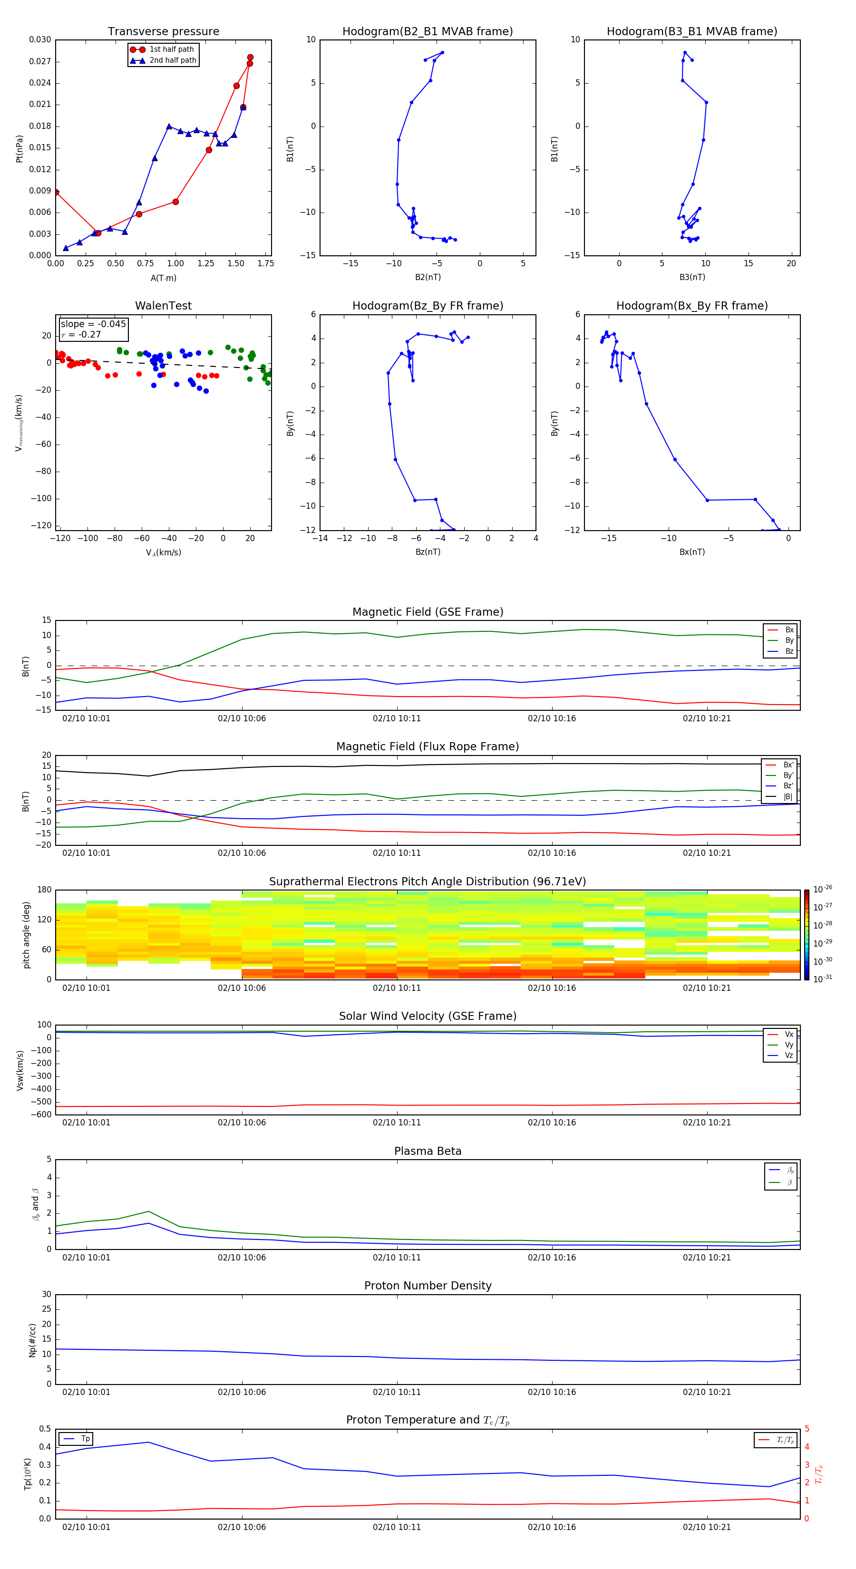The height and width of the screenshot is (1569, 856).
Task: Select the red 'Te/Tp' legend entry
Action: (776, 1440)
